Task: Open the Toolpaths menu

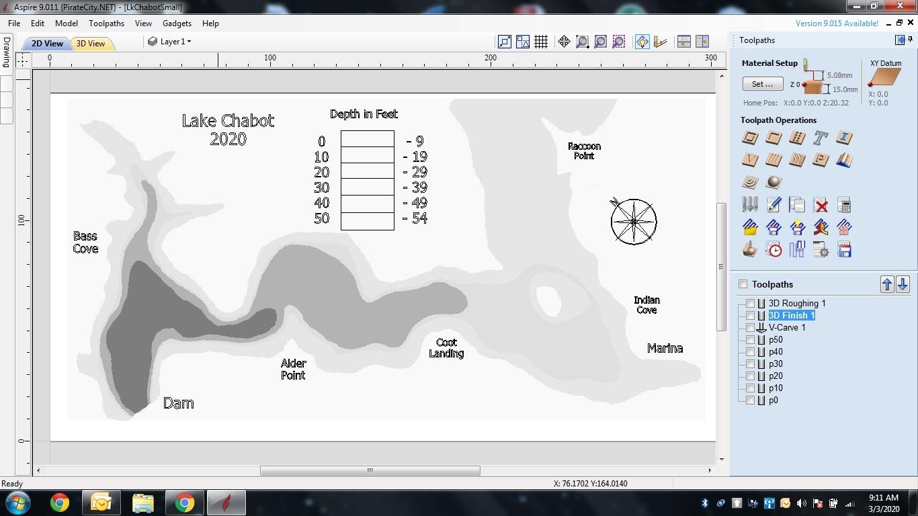Action: pyautogui.click(x=106, y=23)
